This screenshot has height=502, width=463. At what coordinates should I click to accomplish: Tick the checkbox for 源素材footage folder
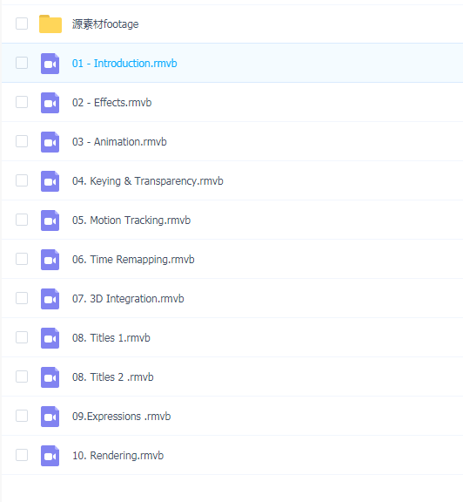pos(22,24)
